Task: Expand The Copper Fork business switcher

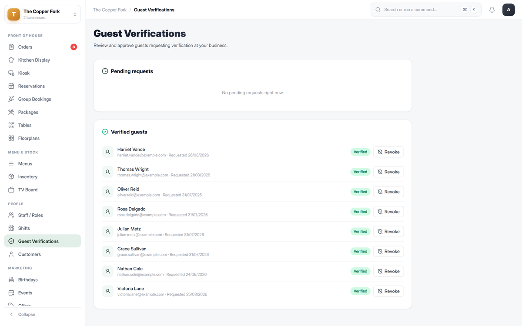Action: point(42,14)
